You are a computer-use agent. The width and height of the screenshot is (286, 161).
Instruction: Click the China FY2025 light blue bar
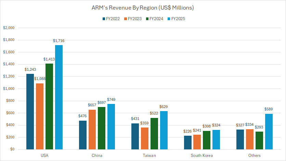(x=111, y=127)
